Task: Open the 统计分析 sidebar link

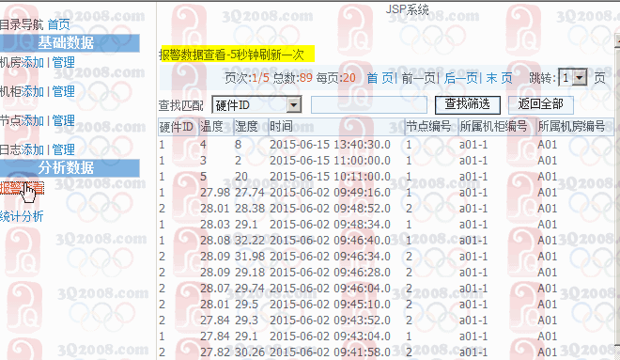Action: point(22,216)
